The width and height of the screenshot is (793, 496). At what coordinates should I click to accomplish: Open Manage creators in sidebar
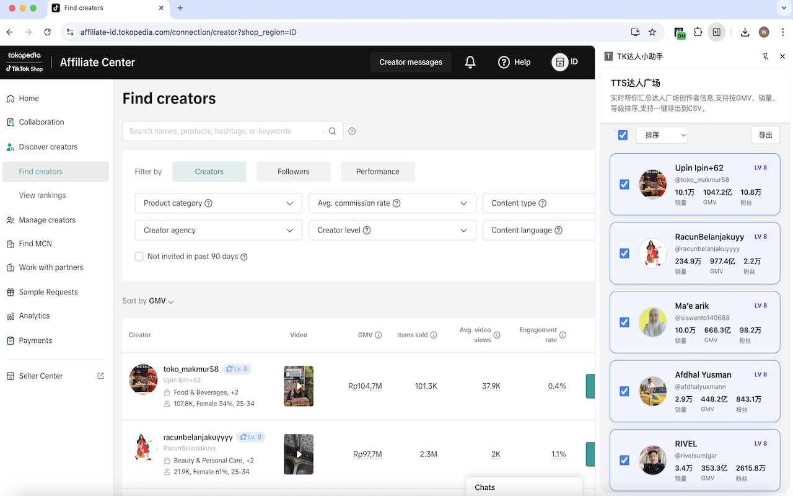click(47, 220)
